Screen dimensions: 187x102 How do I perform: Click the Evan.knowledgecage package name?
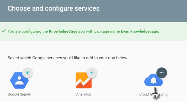pos(140,31)
